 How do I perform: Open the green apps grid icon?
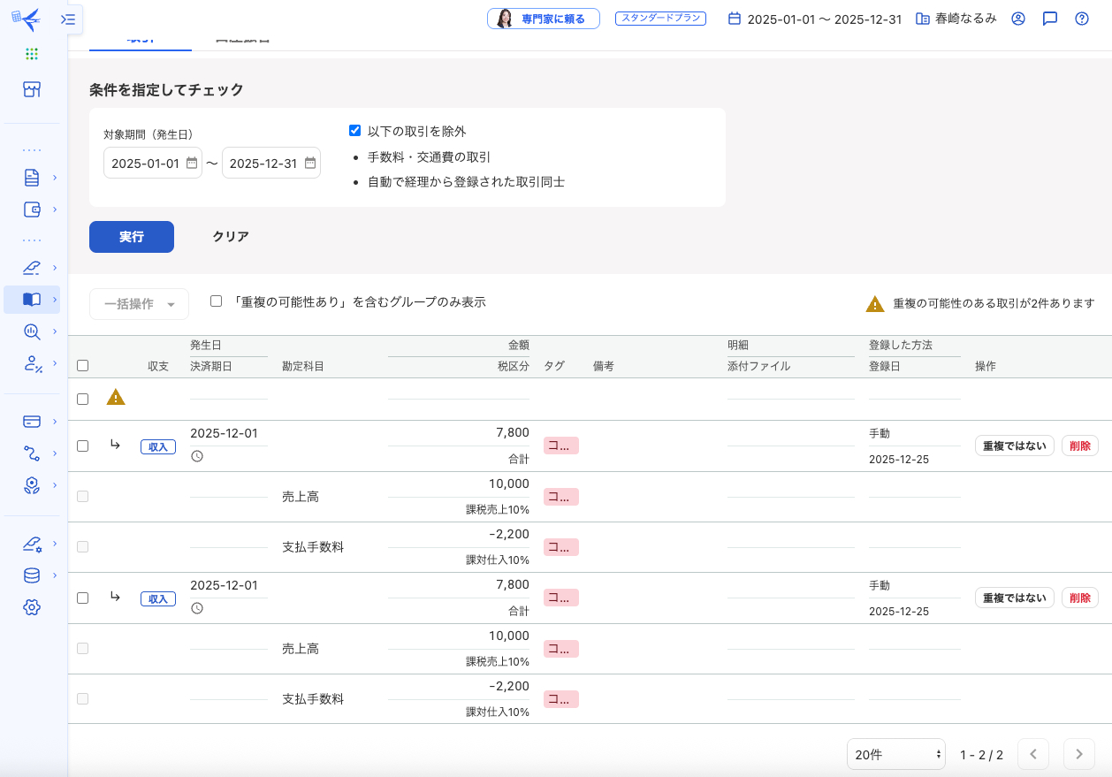click(32, 54)
